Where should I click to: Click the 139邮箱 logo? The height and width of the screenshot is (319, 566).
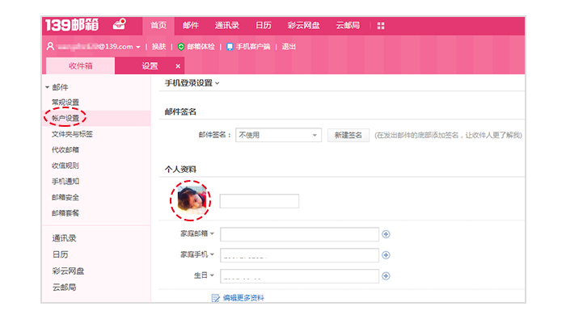pyautogui.click(x=72, y=25)
